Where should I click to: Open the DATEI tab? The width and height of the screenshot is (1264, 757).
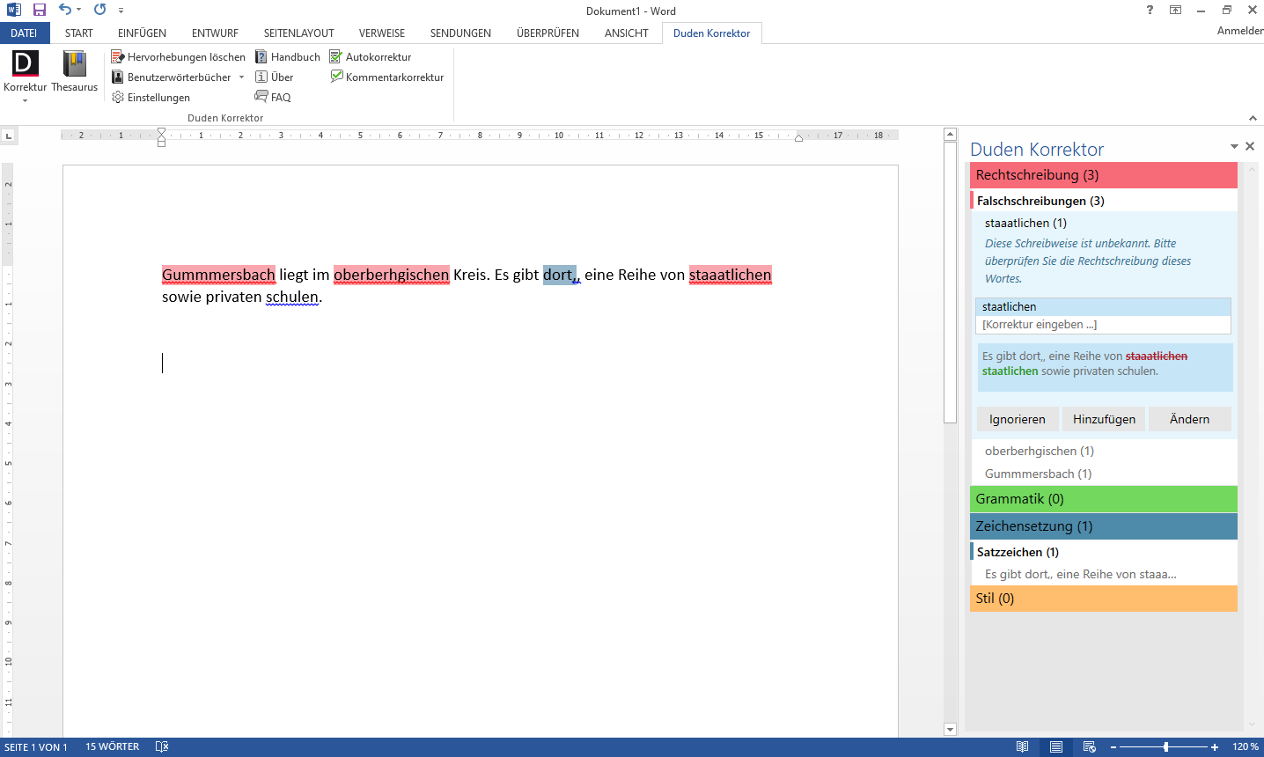tap(25, 33)
